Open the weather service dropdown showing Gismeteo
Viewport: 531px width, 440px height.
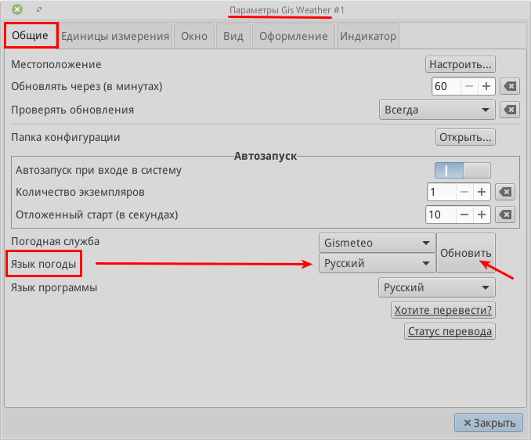(x=377, y=243)
